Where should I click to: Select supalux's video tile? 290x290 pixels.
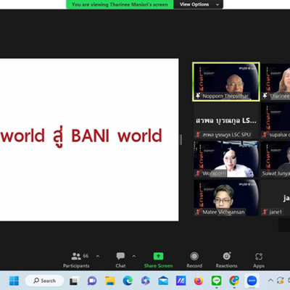click(275, 121)
